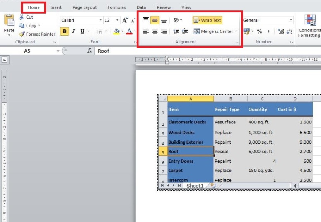Toggle Bold formatting button
The height and width of the screenshot is (222, 321).
(65, 31)
